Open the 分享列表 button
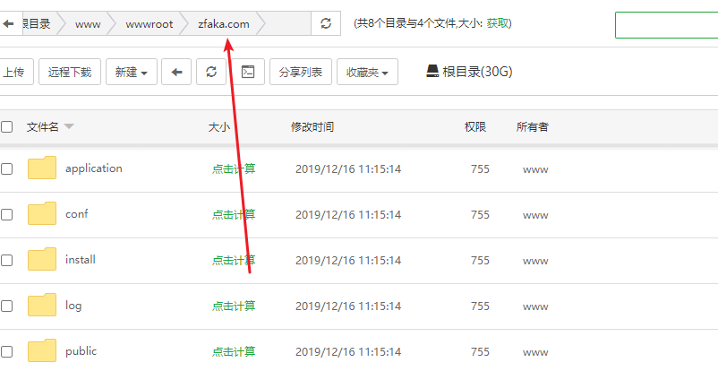718x371 pixels. coord(301,72)
